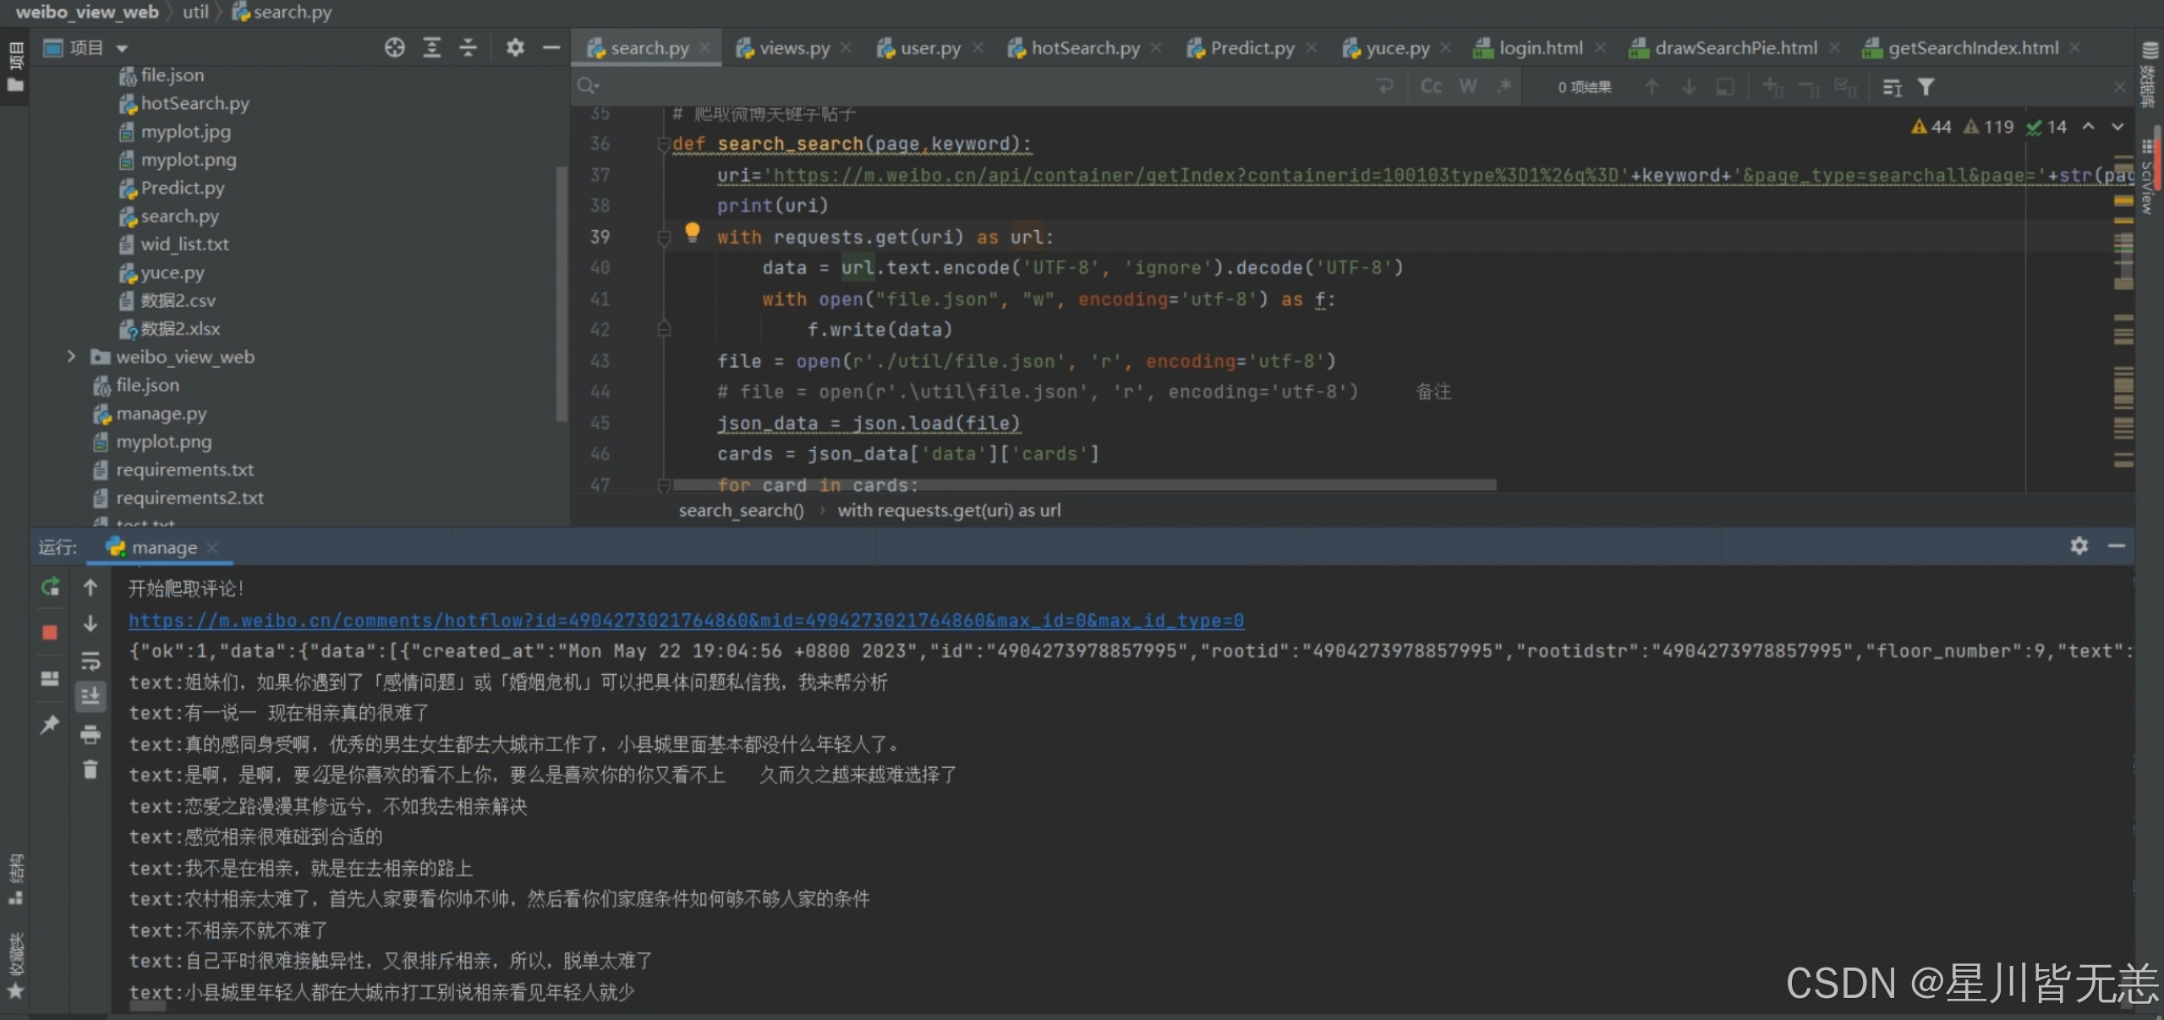Click the lightbulb quick-fix icon
The width and height of the screenshot is (2164, 1020).
tap(693, 231)
